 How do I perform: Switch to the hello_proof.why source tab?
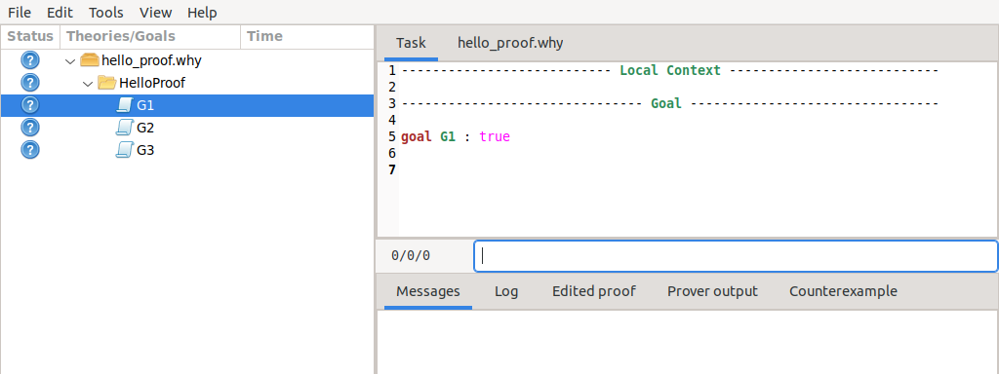pos(510,43)
